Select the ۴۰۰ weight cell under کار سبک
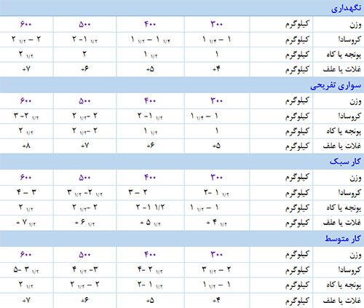The image size is (364, 308). pyautogui.click(x=150, y=178)
